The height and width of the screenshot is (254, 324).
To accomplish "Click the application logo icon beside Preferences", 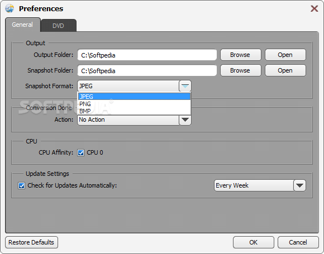I will point(9,9).
